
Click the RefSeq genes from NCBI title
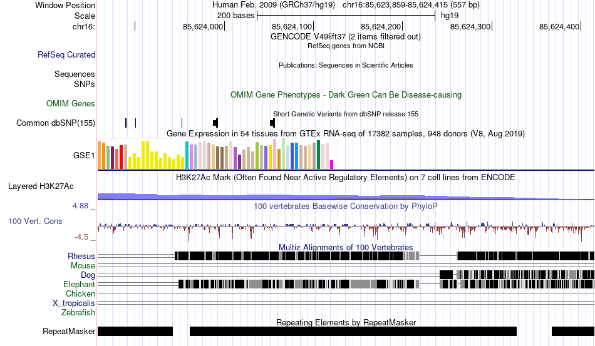346,46
